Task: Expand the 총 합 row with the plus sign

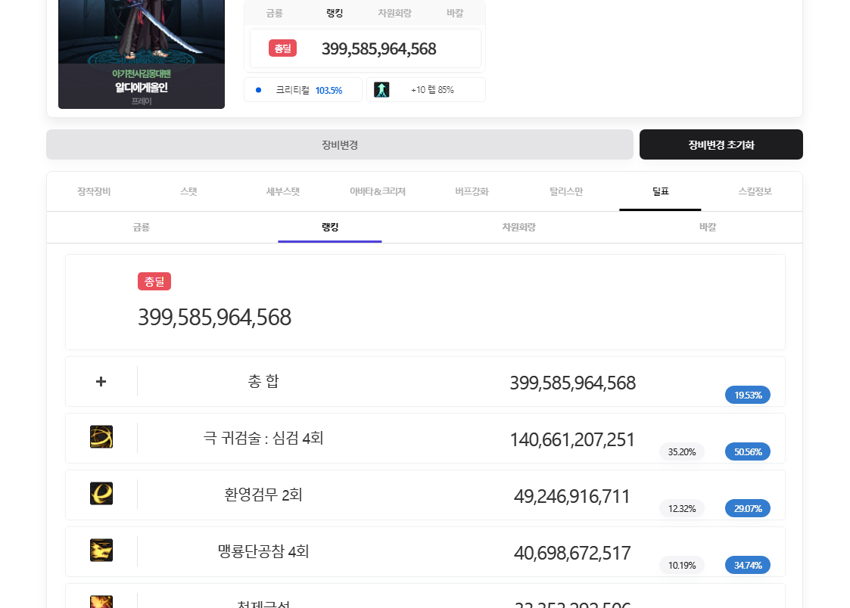Action: 101,381
